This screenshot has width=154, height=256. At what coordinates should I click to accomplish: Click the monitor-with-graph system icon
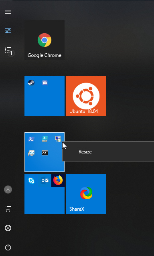pos(31,153)
